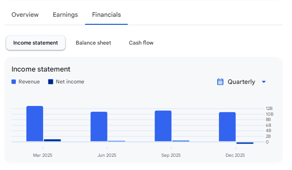The width and height of the screenshot is (292, 170).
Task: Click the Revenue legend color swatch
Action: (14, 82)
